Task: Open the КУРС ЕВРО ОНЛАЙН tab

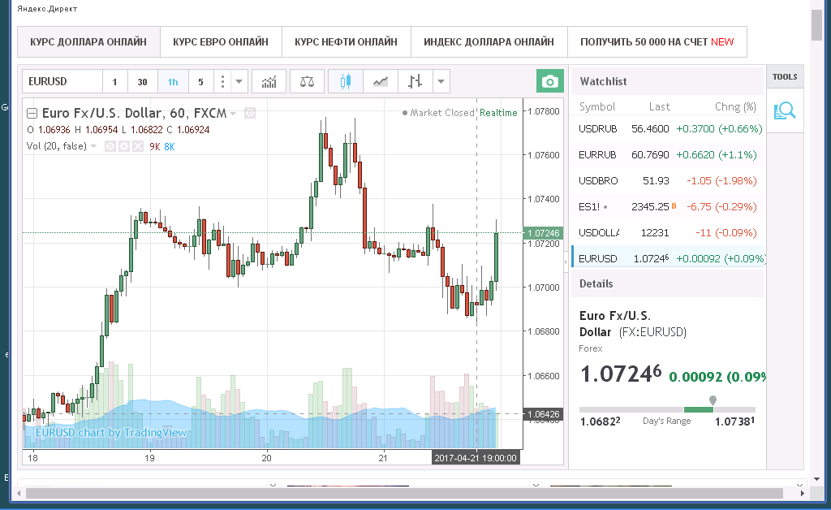Action: coord(221,42)
